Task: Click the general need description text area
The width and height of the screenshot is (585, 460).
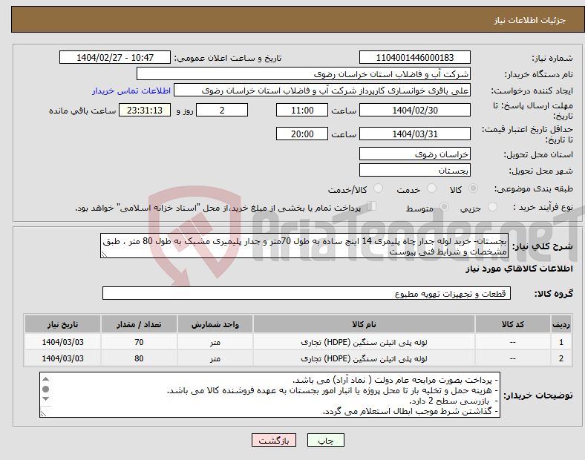Action: [304, 246]
